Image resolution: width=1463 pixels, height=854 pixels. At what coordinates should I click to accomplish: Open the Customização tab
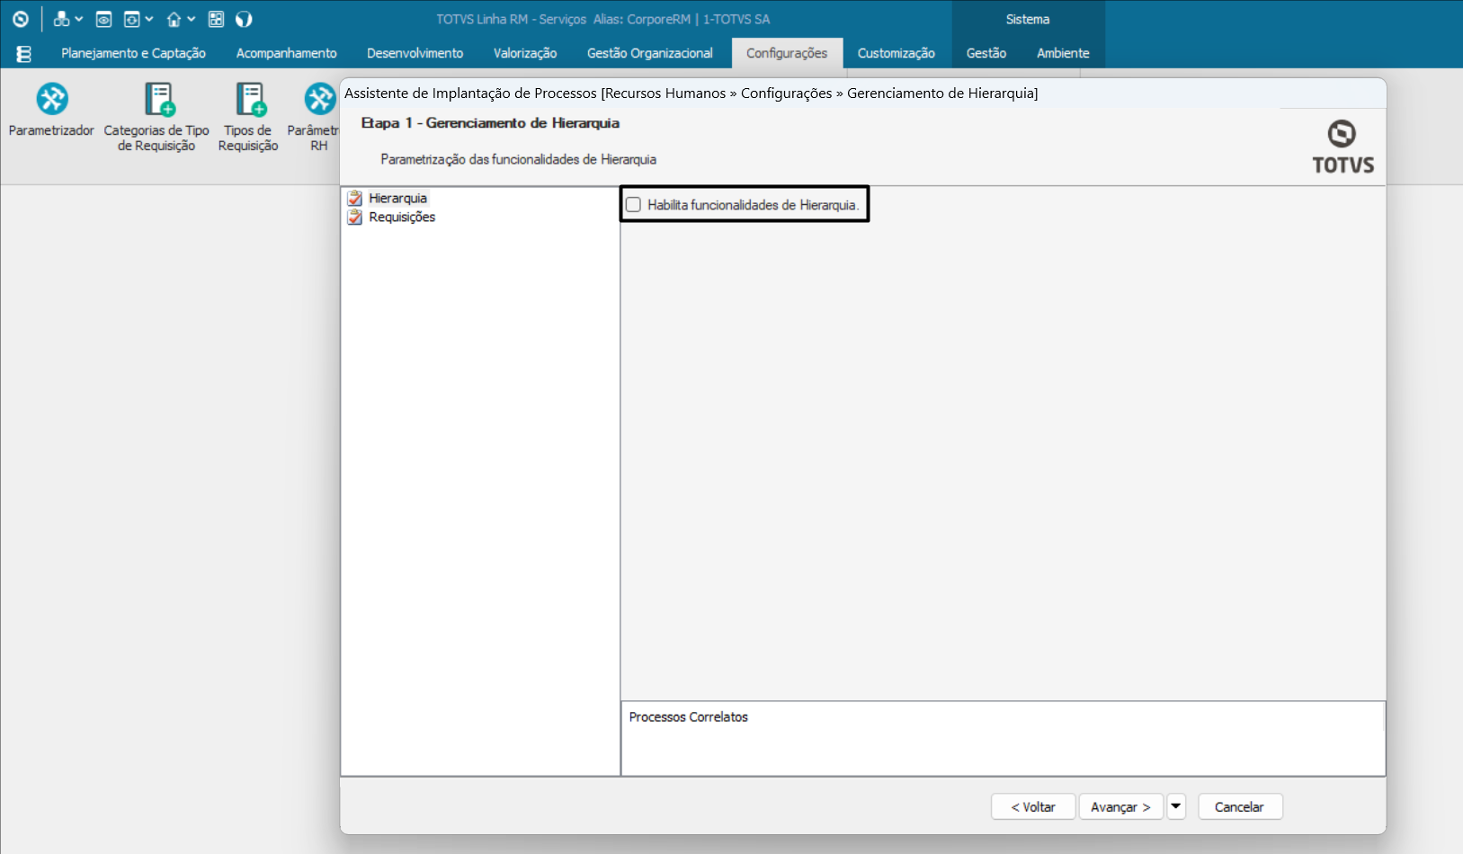click(x=896, y=53)
